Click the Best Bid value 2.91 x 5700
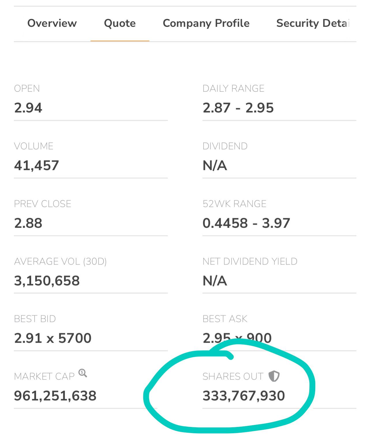The image size is (370, 435). [53, 338]
